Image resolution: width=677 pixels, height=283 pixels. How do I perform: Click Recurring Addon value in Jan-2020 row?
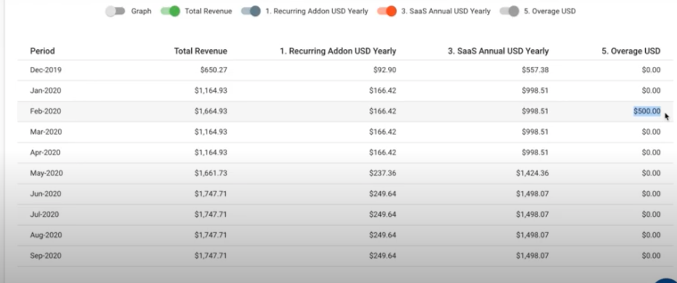point(382,91)
